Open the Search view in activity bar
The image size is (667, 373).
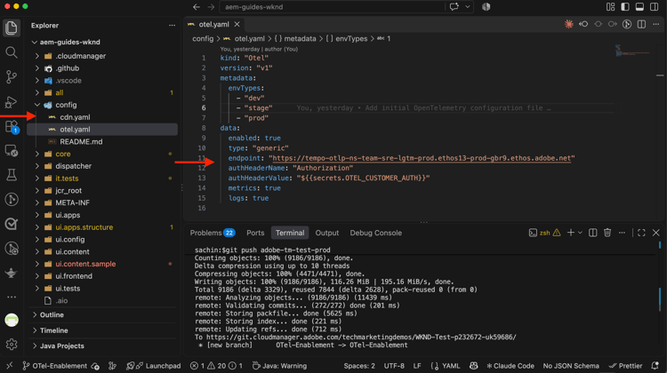[x=12, y=52]
